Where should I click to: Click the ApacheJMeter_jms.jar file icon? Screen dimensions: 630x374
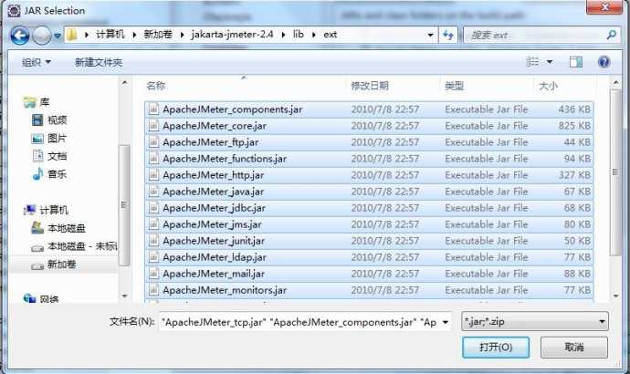point(153,223)
